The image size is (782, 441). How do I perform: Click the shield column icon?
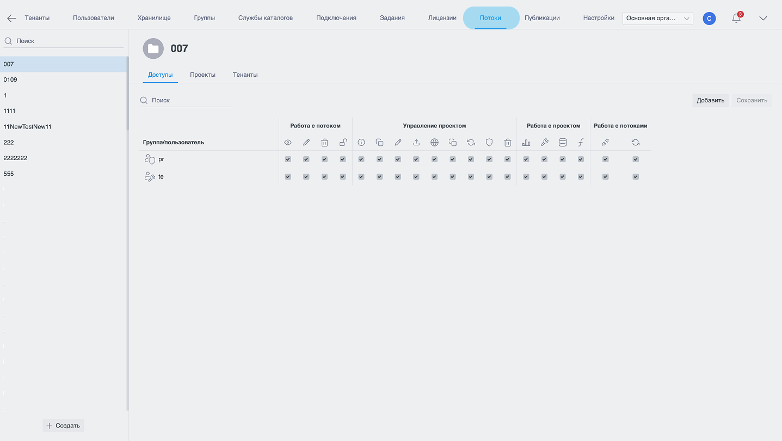coord(489,143)
